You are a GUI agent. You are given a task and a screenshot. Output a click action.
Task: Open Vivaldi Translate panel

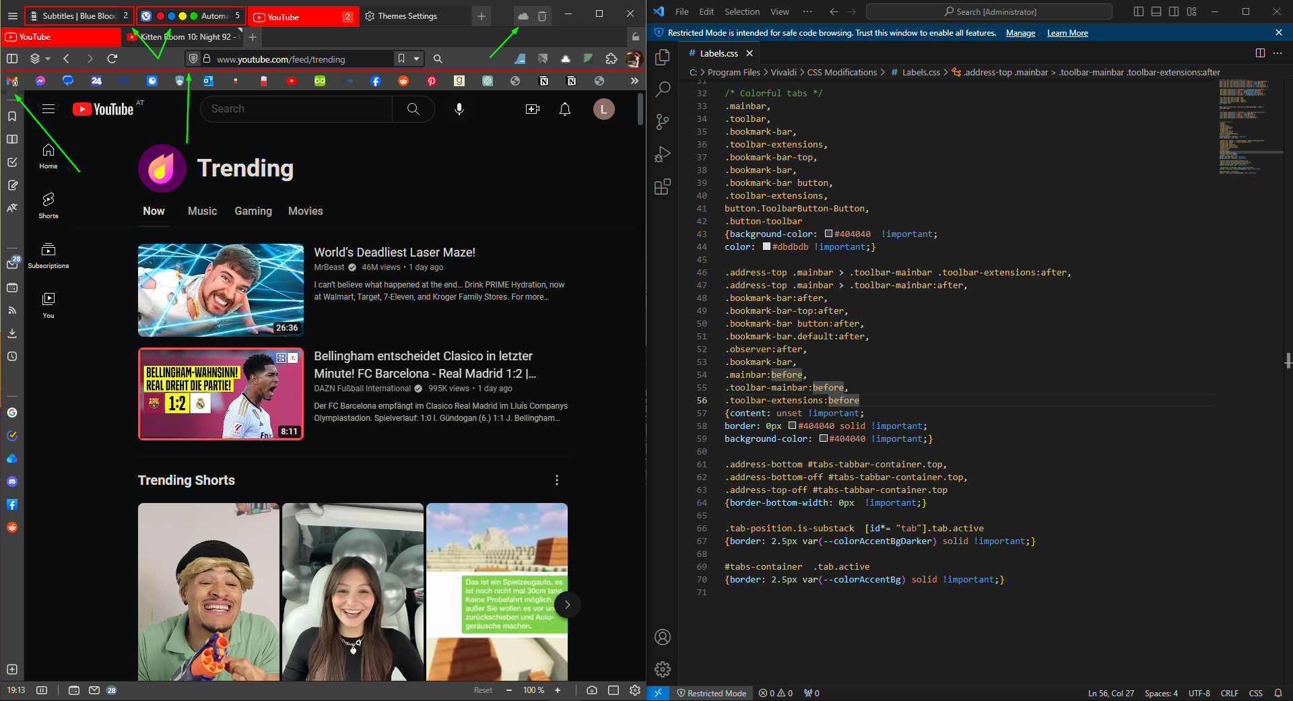pos(12,208)
